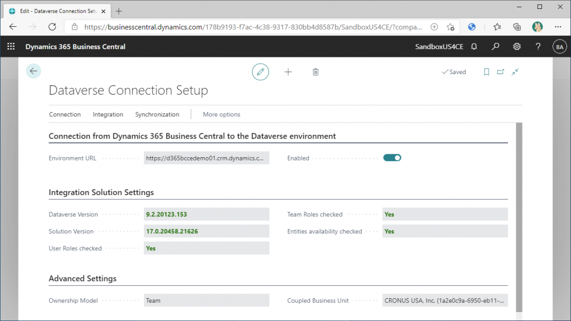
Task: Open page in a new window
Action: (501, 72)
